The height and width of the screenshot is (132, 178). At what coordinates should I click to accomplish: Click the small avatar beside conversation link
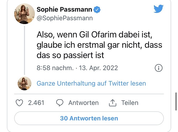tap(24, 83)
